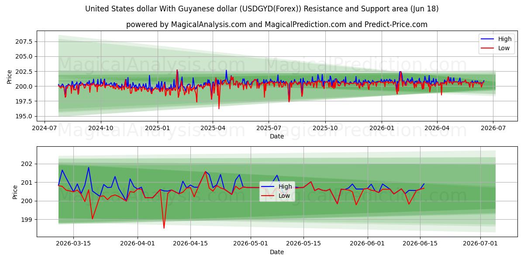The width and height of the screenshot is (524, 262).
Task: Click the 2024-07 date tick label
Action: (45, 128)
